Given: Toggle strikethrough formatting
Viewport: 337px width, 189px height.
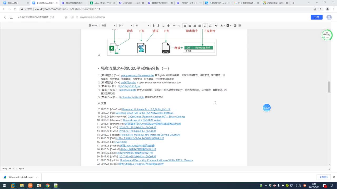Looking at the screenshot, I should click(168, 25).
